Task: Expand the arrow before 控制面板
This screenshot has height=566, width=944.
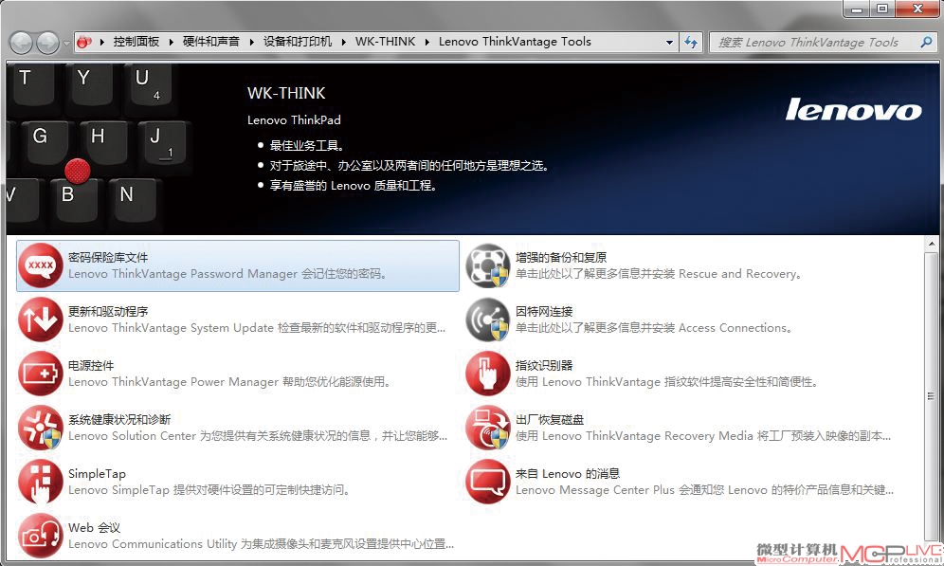Action: pos(101,42)
